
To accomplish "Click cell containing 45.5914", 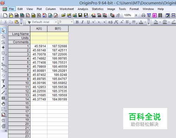I will point(39,46).
